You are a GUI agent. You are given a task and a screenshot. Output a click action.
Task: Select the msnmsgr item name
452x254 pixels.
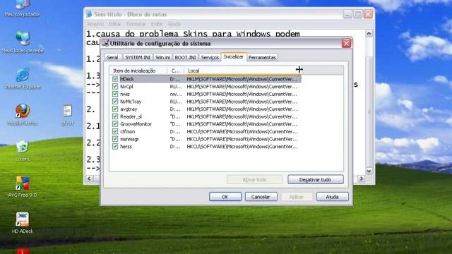tap(129, 139)
